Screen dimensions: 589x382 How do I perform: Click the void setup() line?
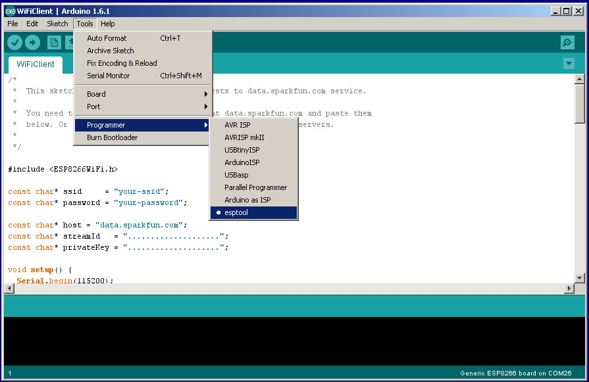(x=39, y=270)
